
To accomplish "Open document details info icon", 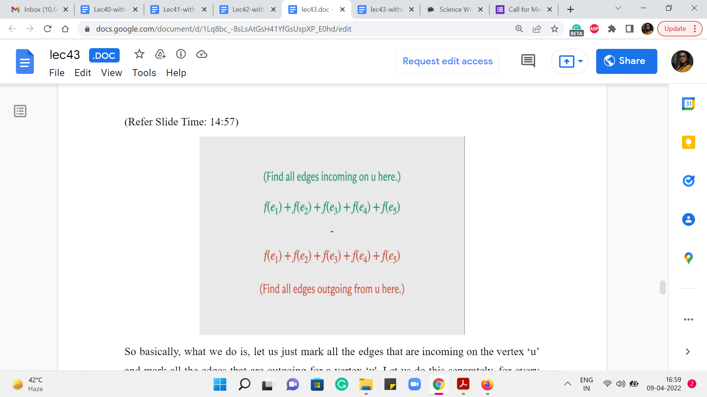I will (181, 54).
